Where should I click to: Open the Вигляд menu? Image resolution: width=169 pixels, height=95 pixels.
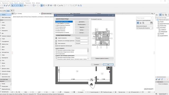[x=11, y=3]
